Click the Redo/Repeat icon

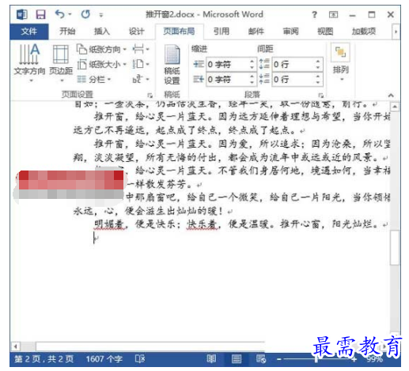click(x=85, y=14)
